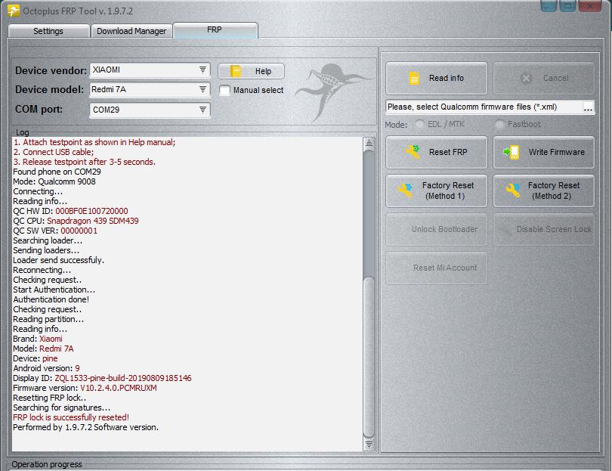Click the Cancel button

[x=544, y=78]
